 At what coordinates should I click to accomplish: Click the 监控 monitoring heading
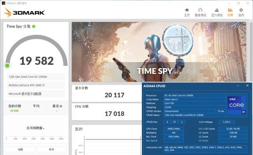(79, 129)
